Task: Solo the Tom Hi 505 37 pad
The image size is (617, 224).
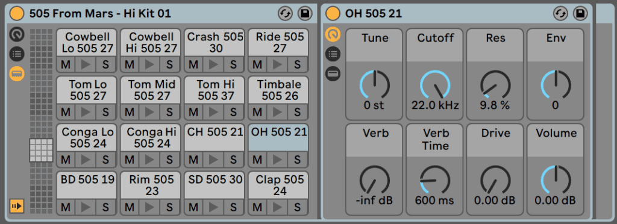Action: 233,112
